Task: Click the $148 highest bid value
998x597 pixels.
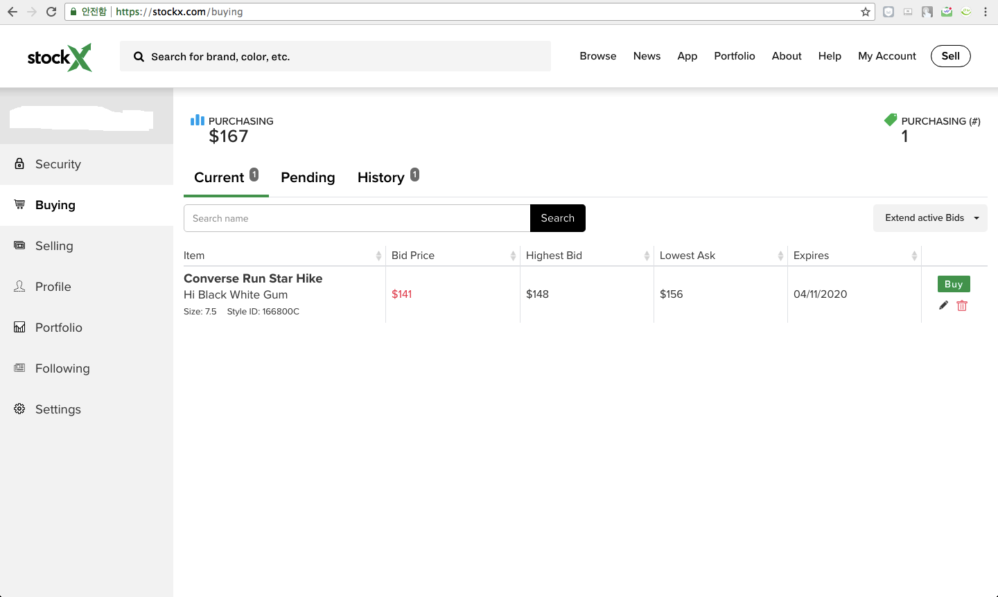Action: click(x=537, y=294)
